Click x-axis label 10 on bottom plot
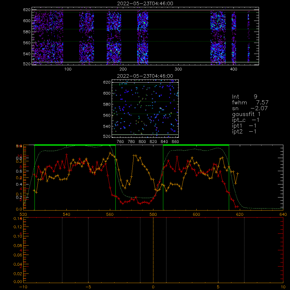Screen dimensions: 290x290 283,287
